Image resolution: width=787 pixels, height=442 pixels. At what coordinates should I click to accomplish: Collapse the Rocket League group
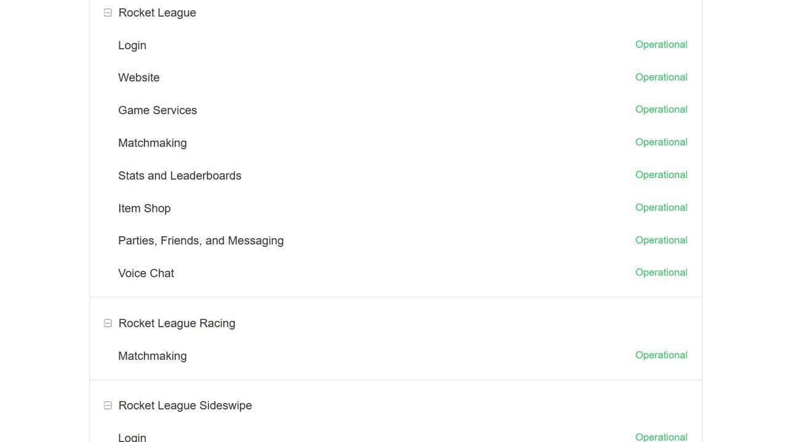coord(108,13)
